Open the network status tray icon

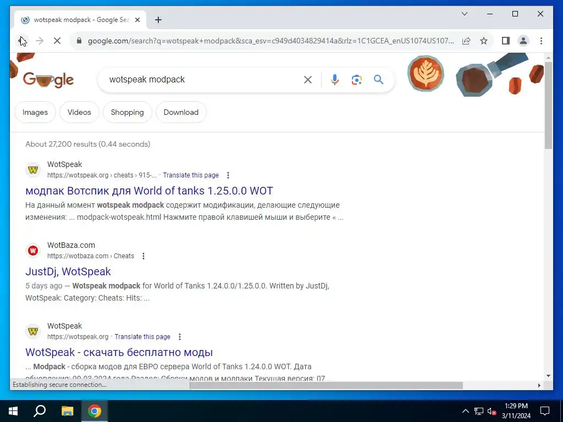[x=479, y=411]
